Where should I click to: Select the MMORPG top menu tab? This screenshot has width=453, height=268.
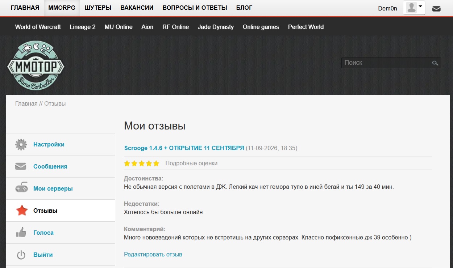(x=62, y=8)
